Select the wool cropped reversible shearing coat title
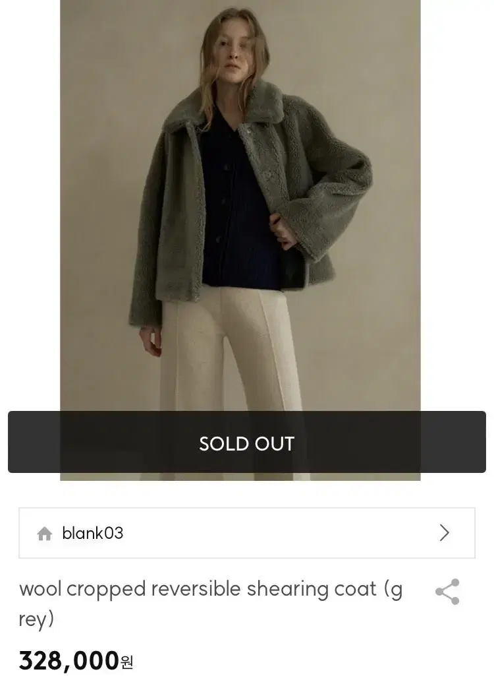The image size is (494, 686). tap(211, 604)
